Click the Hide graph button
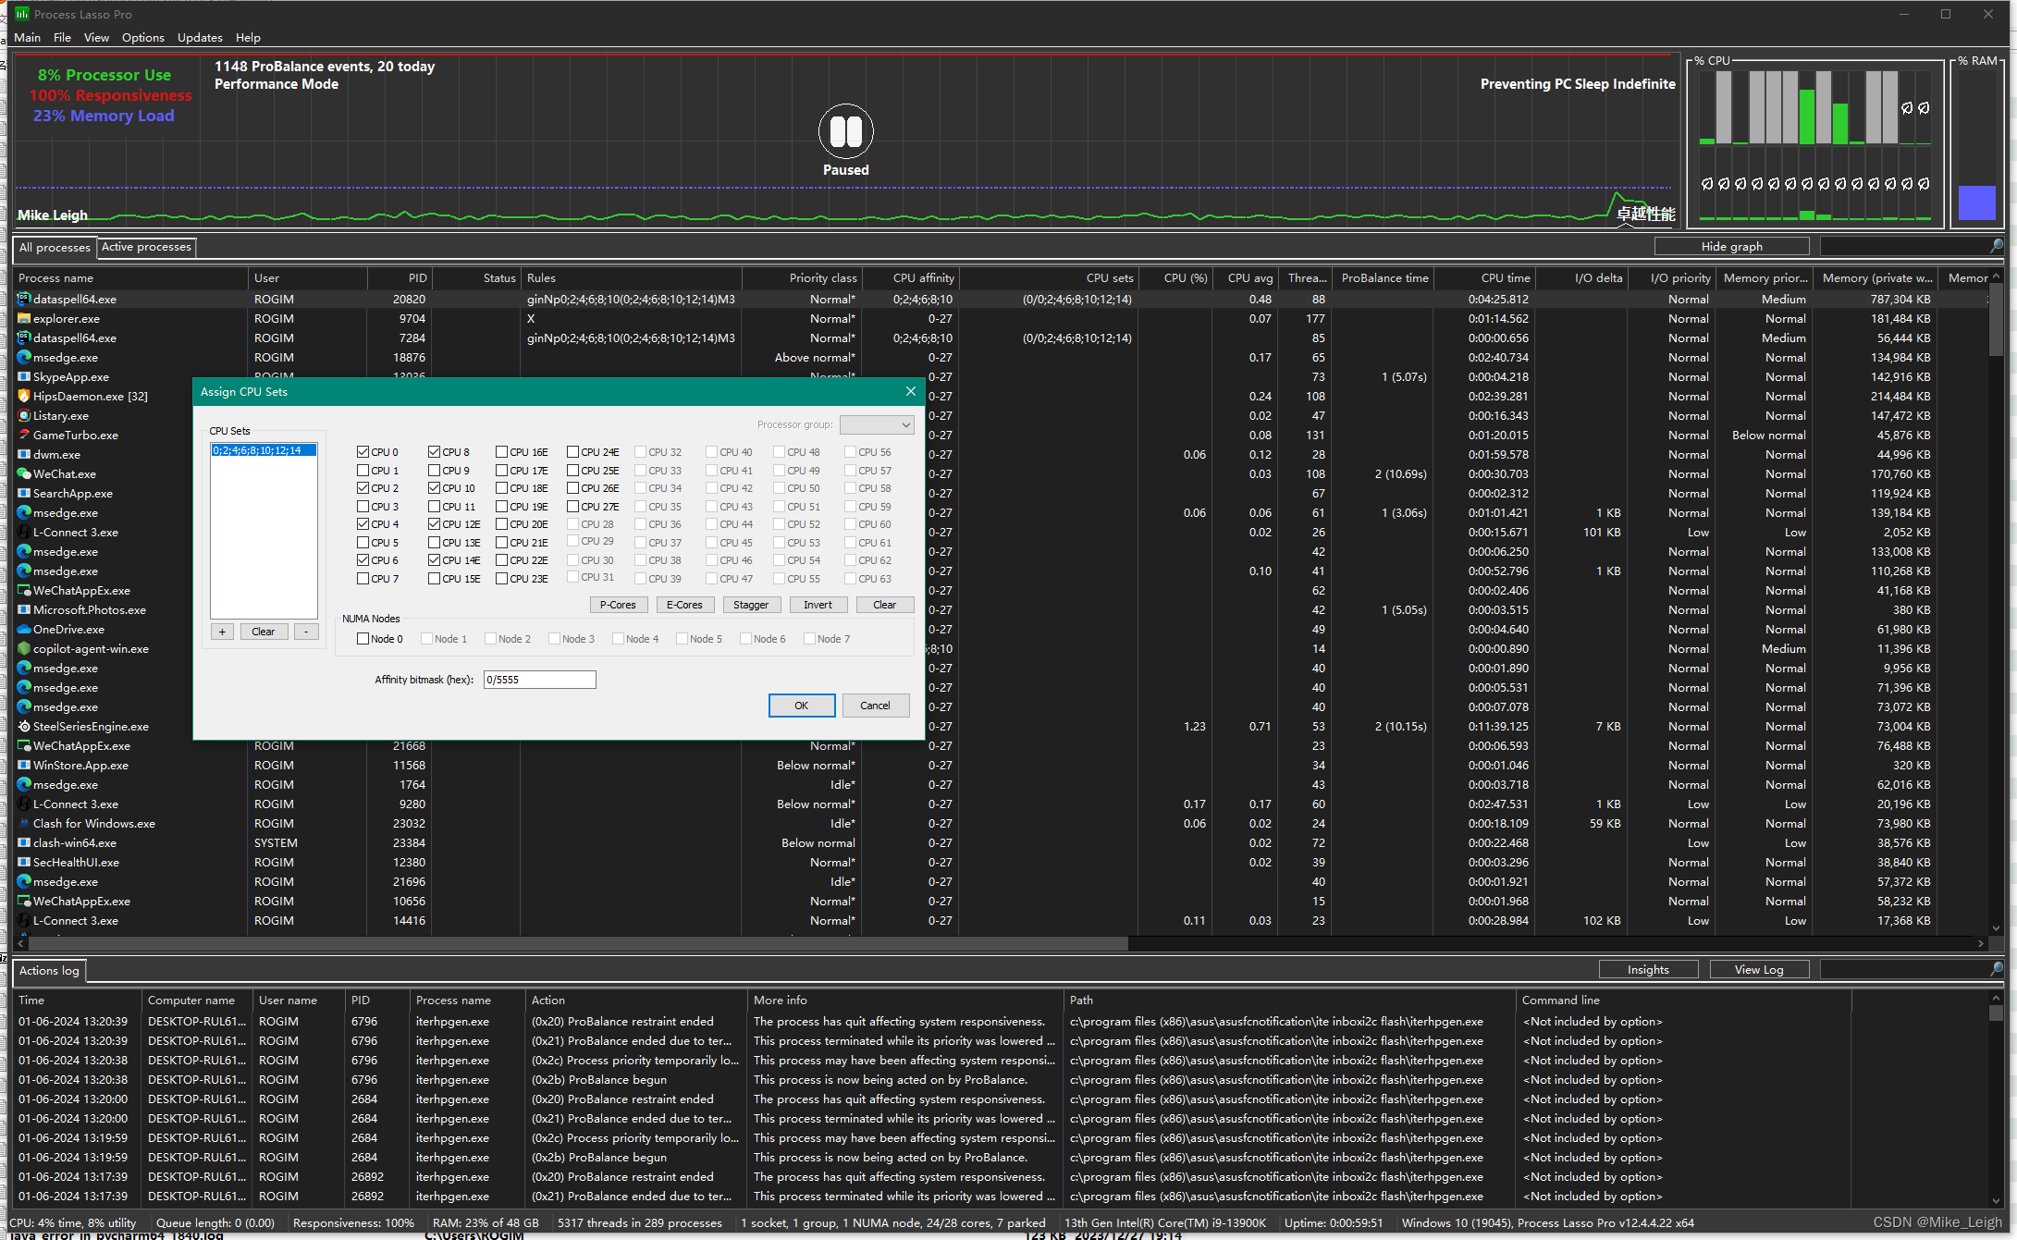2017x1240 pixels. click(x=1731, y=246)
